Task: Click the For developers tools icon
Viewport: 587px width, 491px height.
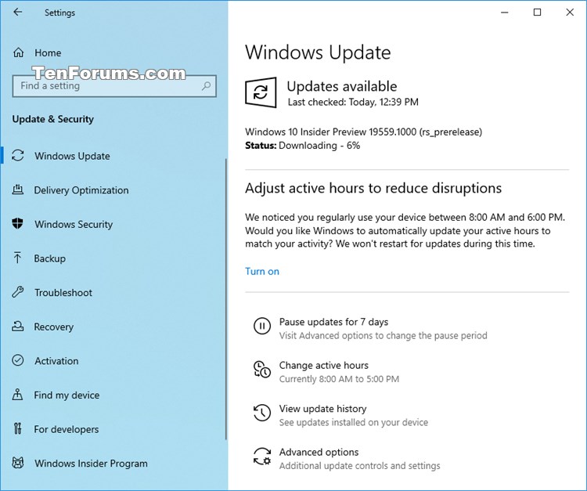Action: pyautogui.click(x=17, y=428)
